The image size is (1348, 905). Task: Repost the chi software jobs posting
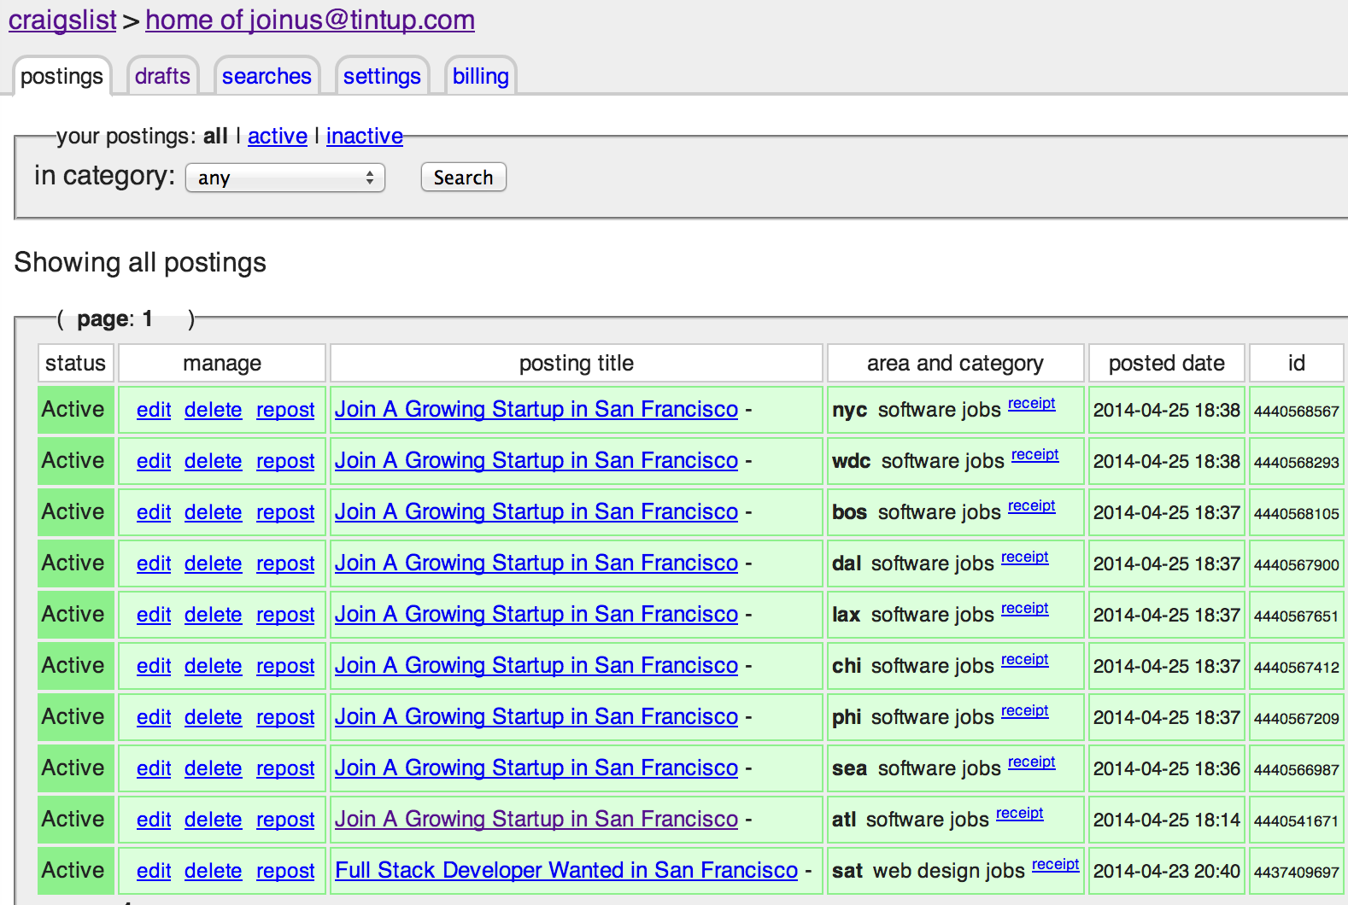click(x=285, y=666)
